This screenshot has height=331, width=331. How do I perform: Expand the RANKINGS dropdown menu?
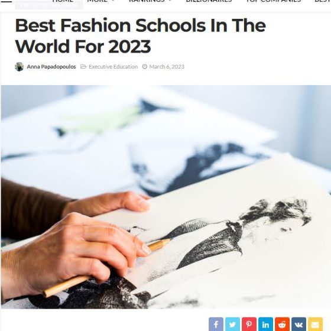(150, 1)
